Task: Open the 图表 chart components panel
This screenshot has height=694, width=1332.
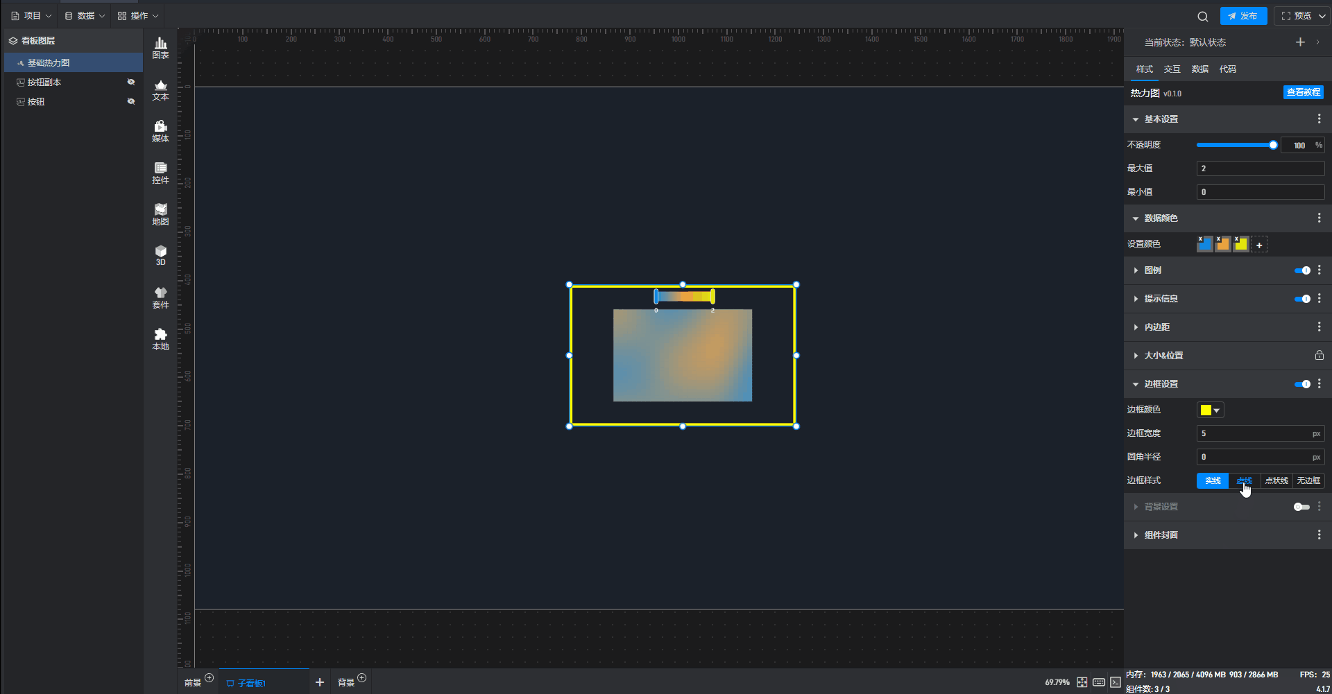Action: (160, 48)
